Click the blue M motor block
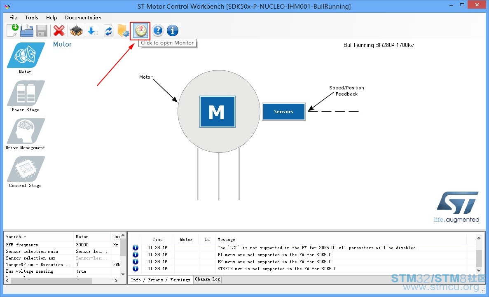 218,112
